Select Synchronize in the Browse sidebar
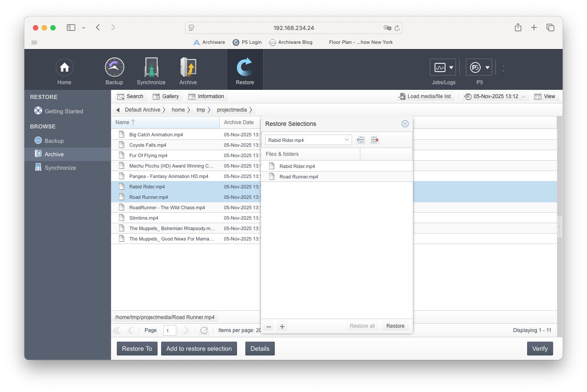The height and width of the screenshot is (392, 587). pos(60,168)
